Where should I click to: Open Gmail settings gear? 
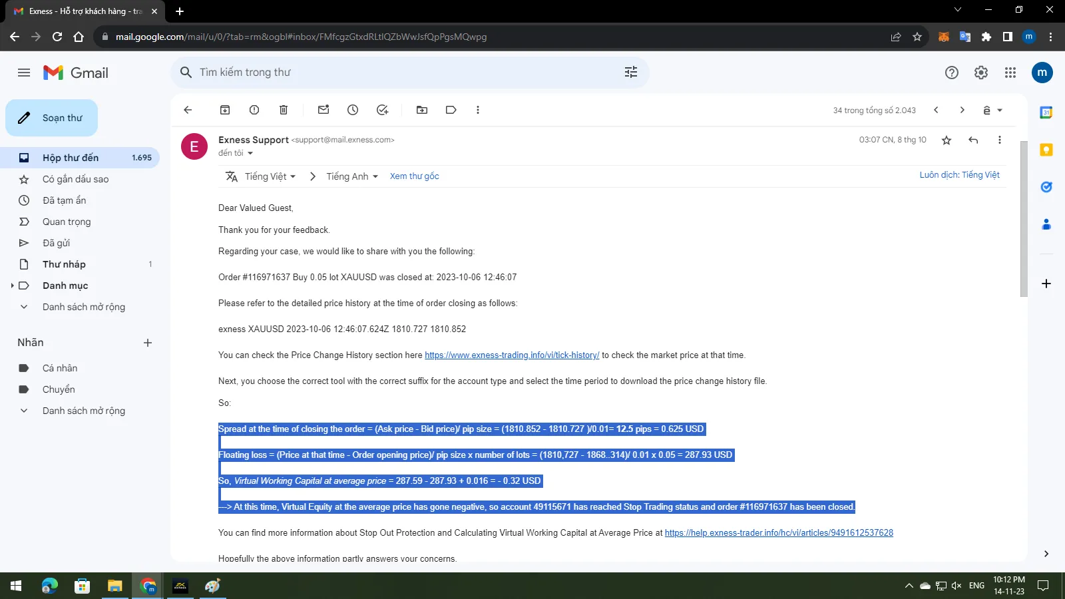[x=981, y=73]
